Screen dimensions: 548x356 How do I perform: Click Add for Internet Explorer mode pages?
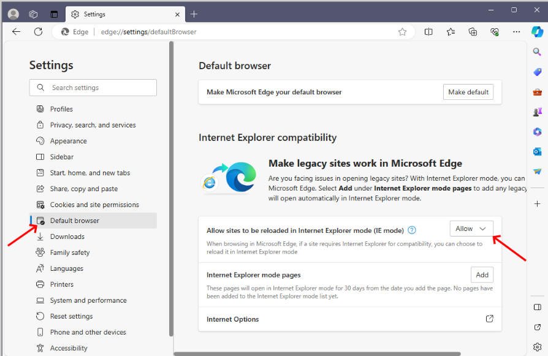(482, 275)
